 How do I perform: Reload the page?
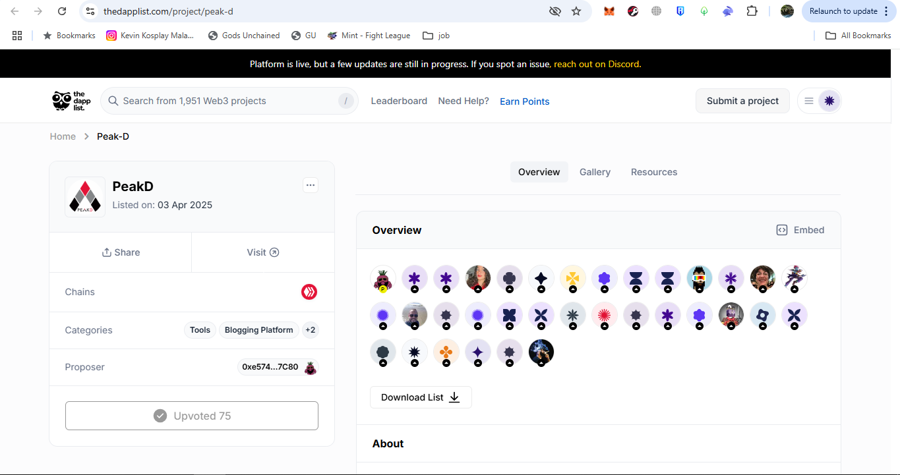coord(62,11)
